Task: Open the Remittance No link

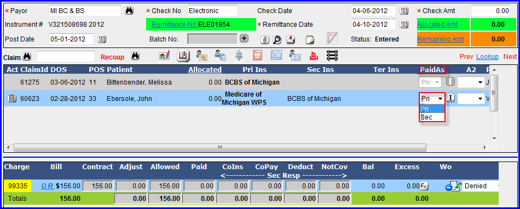Action: coord(175,25)
